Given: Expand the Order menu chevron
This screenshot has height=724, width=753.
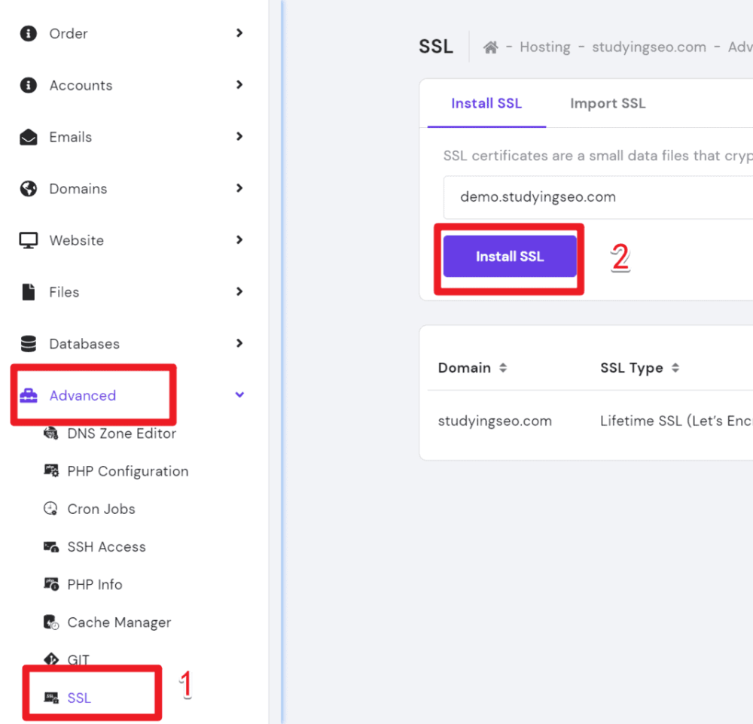Looking at the screenshot, I should point(239,32).
